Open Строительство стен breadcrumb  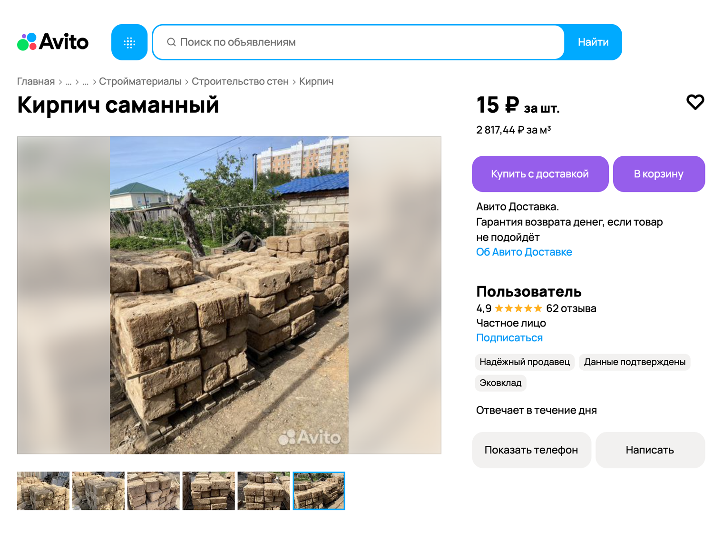click(240, 81)
